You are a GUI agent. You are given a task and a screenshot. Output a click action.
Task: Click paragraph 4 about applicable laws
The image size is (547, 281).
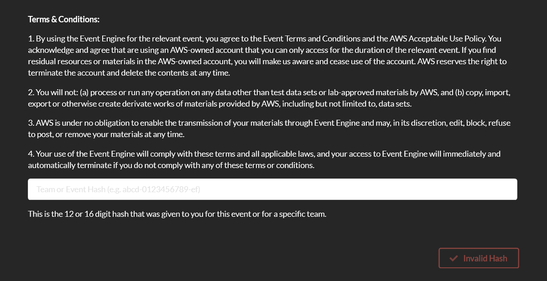tap(264, 159)
